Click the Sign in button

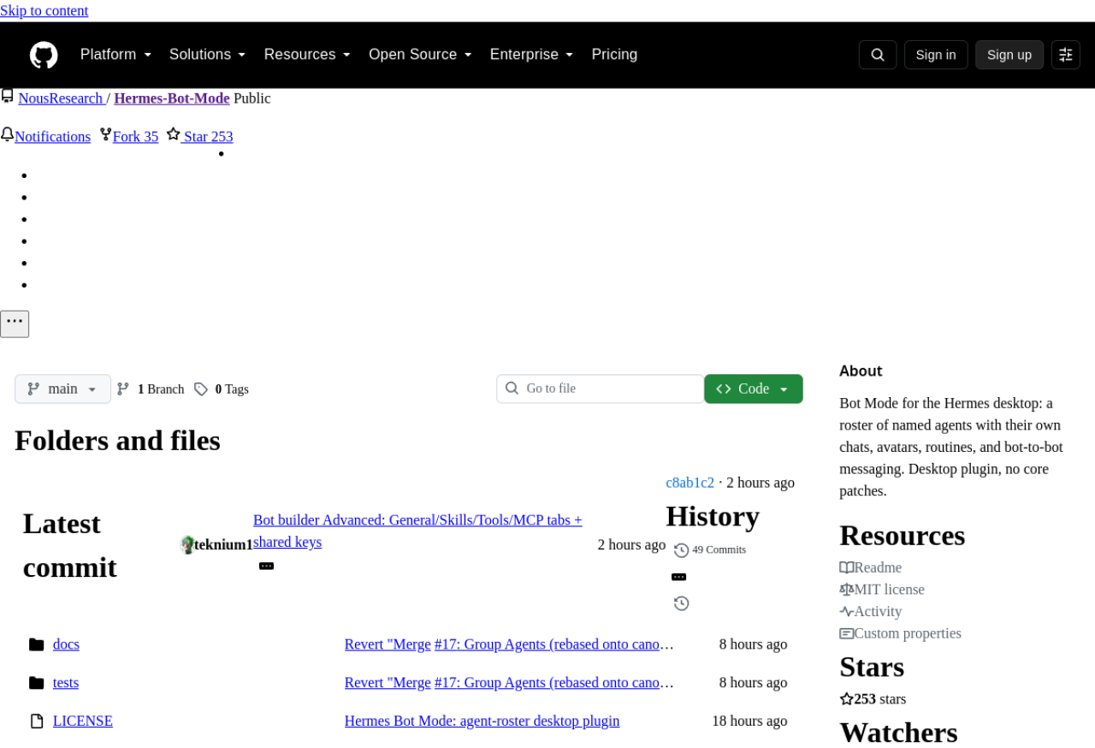936,55
